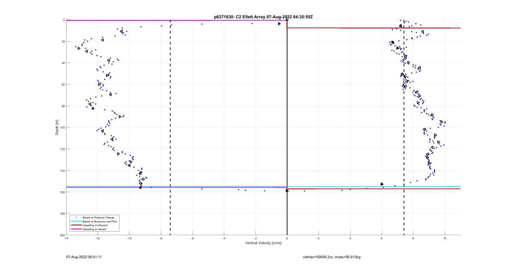Click x-axis tick label '6'

coord(382,239)
